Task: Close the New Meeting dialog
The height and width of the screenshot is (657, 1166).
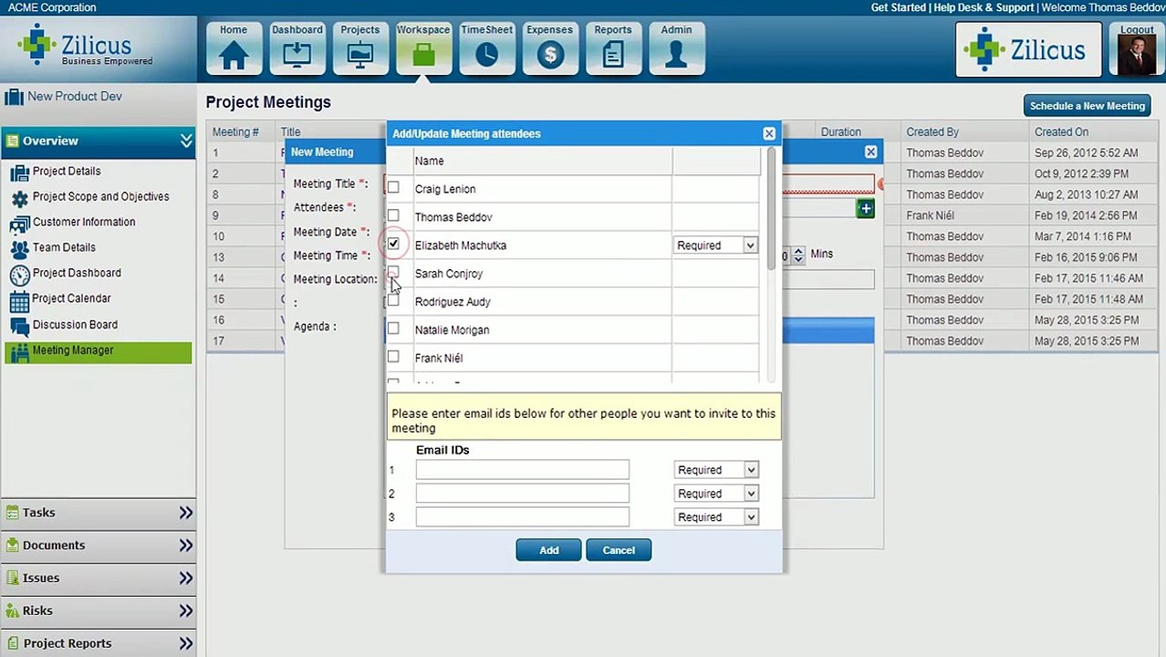Action: click(870, 151)
